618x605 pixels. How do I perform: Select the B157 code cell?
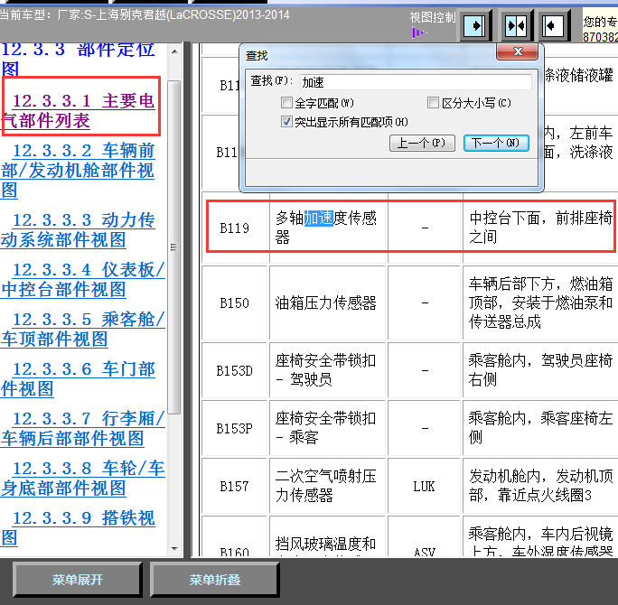[x=235, y=486]
